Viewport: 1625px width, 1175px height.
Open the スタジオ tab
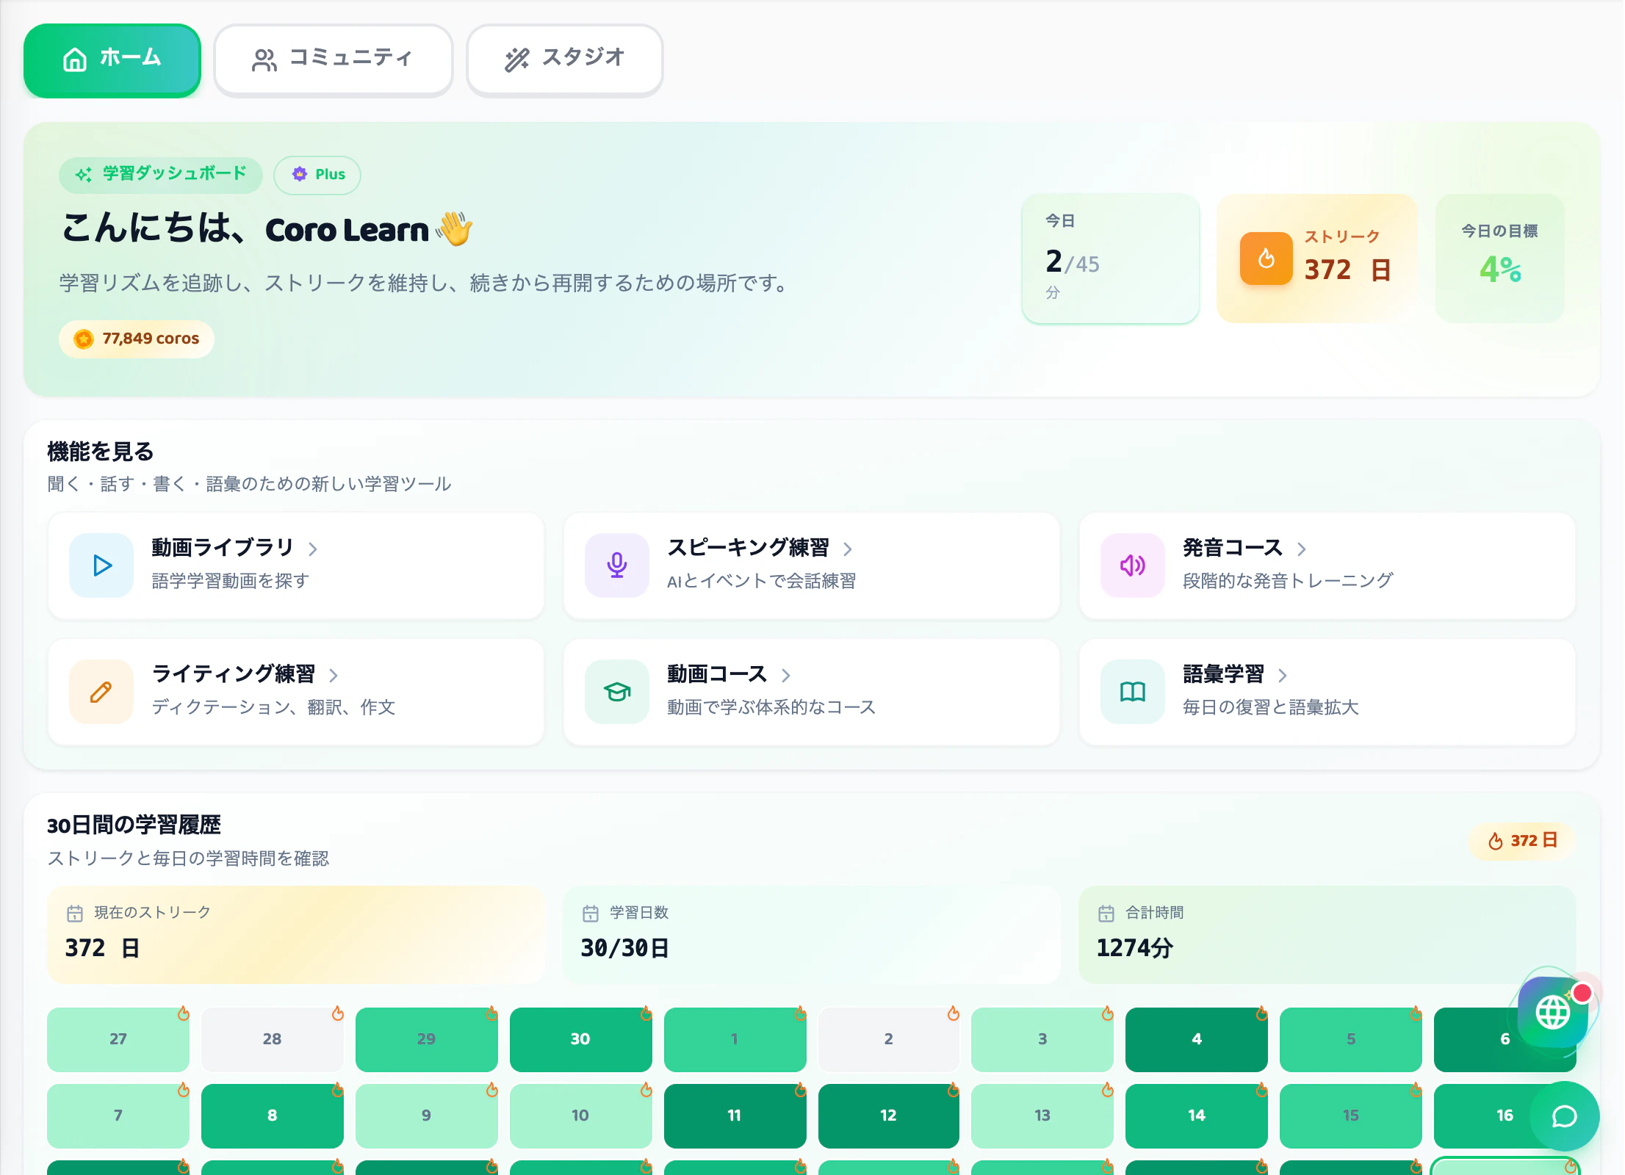(565, 59)
